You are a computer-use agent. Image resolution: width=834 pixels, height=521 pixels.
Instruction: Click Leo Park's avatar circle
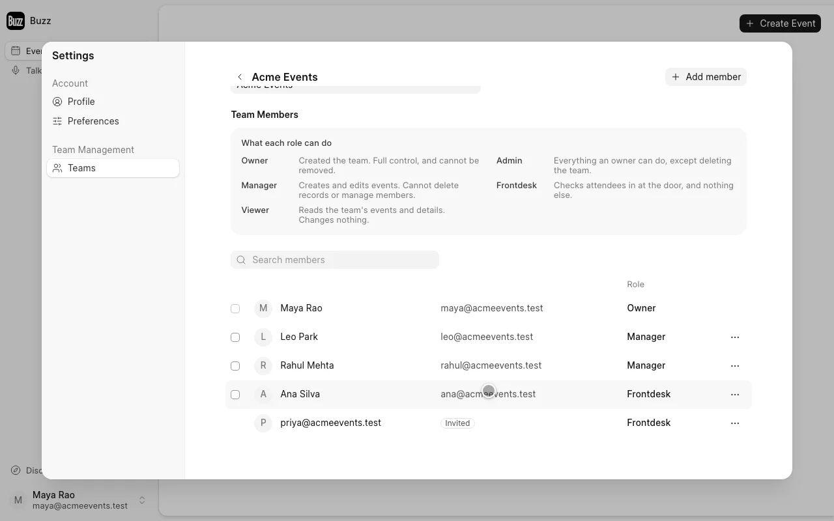263,337
